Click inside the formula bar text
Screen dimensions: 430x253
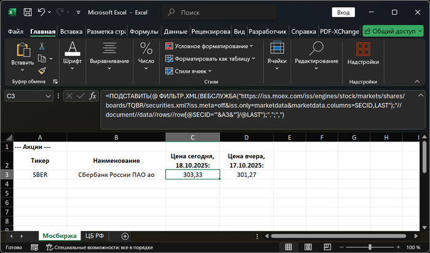coord(255,105)
